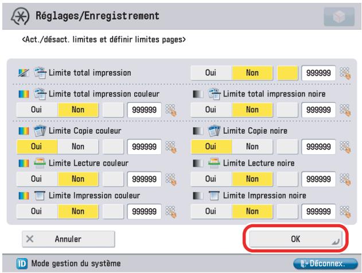This screenshot has height=273, width=362.
Task: Click the 'Mode gestion du système' status text
Action: tap(76, 264)
